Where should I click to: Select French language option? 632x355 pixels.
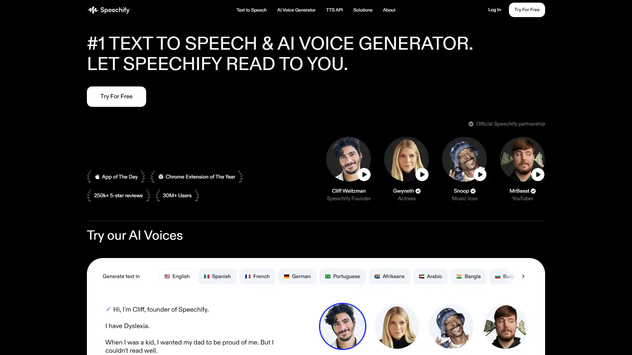click(257, 276)
